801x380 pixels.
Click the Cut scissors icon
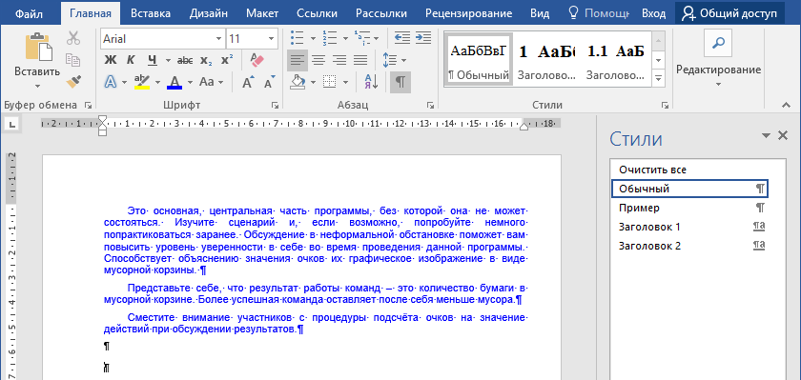pos(73,38)
